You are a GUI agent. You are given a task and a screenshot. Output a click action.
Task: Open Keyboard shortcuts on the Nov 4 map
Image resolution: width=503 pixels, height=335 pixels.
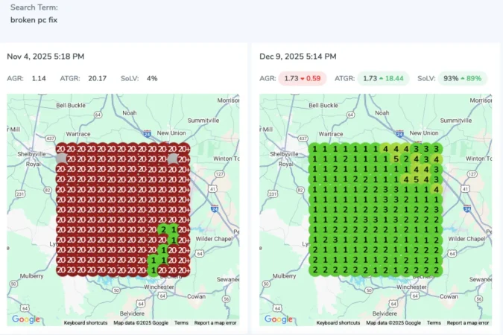86,323
